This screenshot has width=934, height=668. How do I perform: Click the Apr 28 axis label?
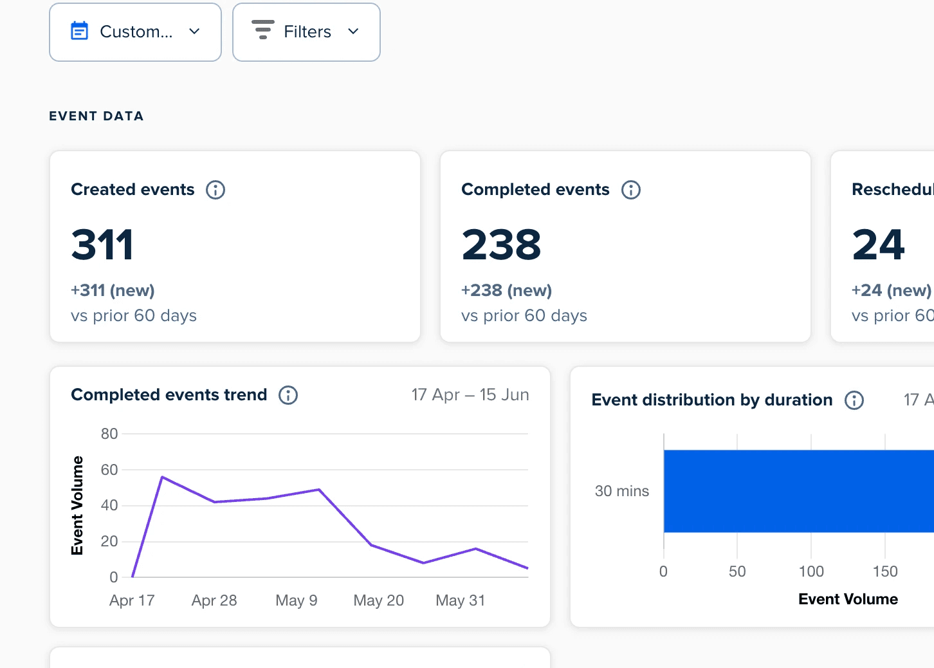214,600
